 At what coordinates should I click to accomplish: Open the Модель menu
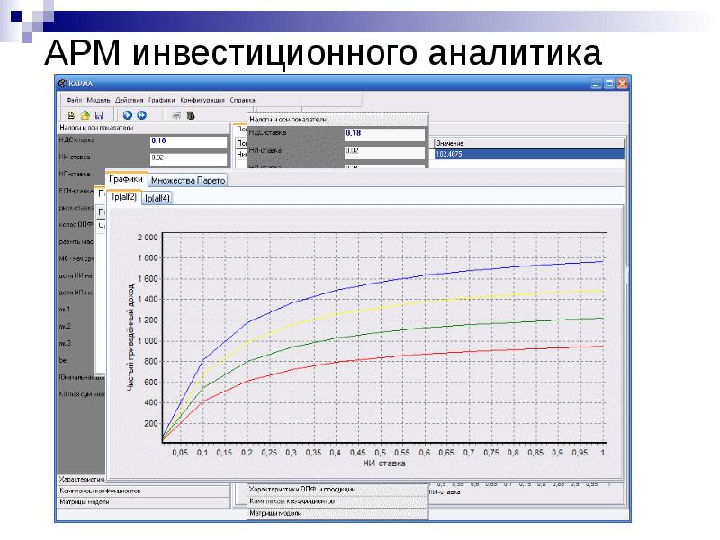point(99,100)
